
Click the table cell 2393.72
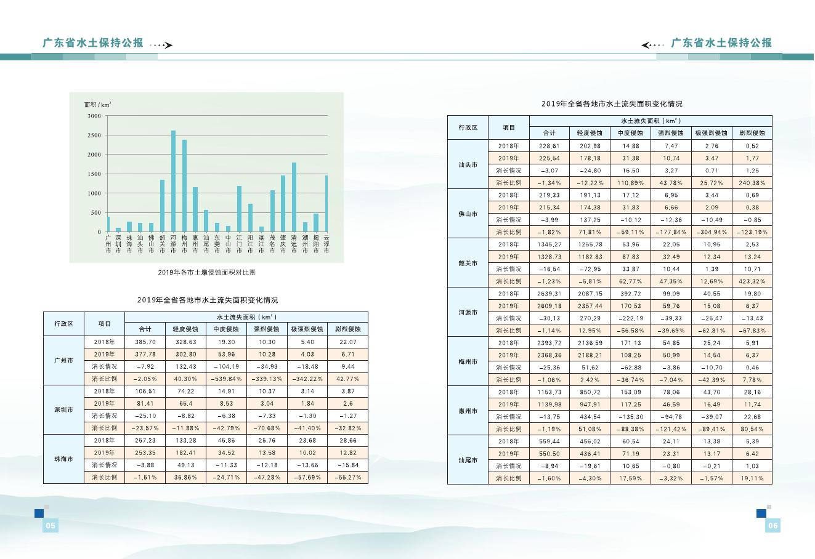(x=549, y=343)
